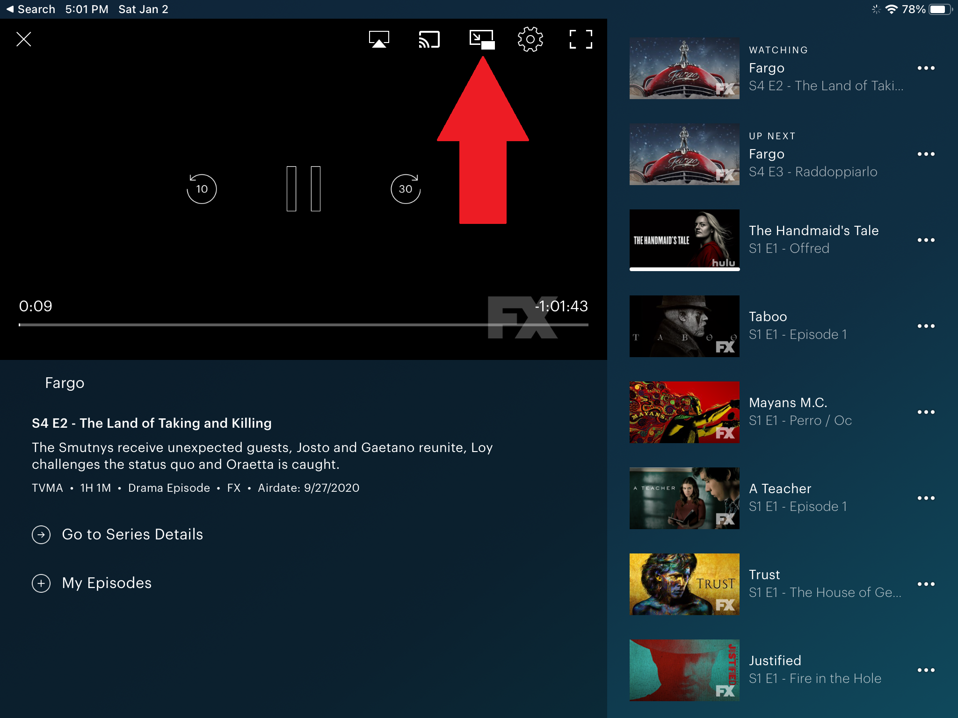
Task: Open the Mayans M.C. thumbnail
Action: [x=684, y=412]
